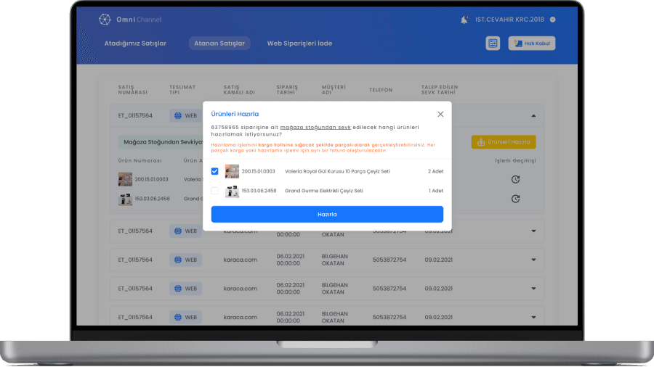The height and width of the screenshot is (367, 654).
Task: Click the WEB globe badge in the first order row
Action: 185,115
